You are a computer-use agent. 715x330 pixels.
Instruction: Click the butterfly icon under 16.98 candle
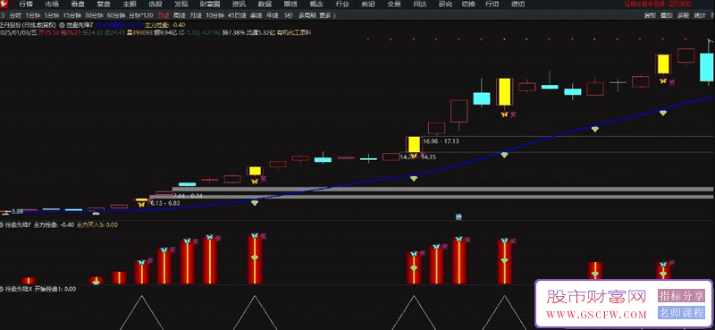(x=414, y=156)
